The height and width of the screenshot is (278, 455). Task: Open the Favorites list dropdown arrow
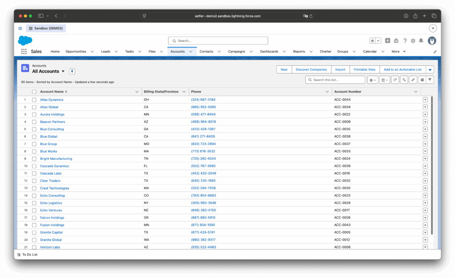pos(379,41)
